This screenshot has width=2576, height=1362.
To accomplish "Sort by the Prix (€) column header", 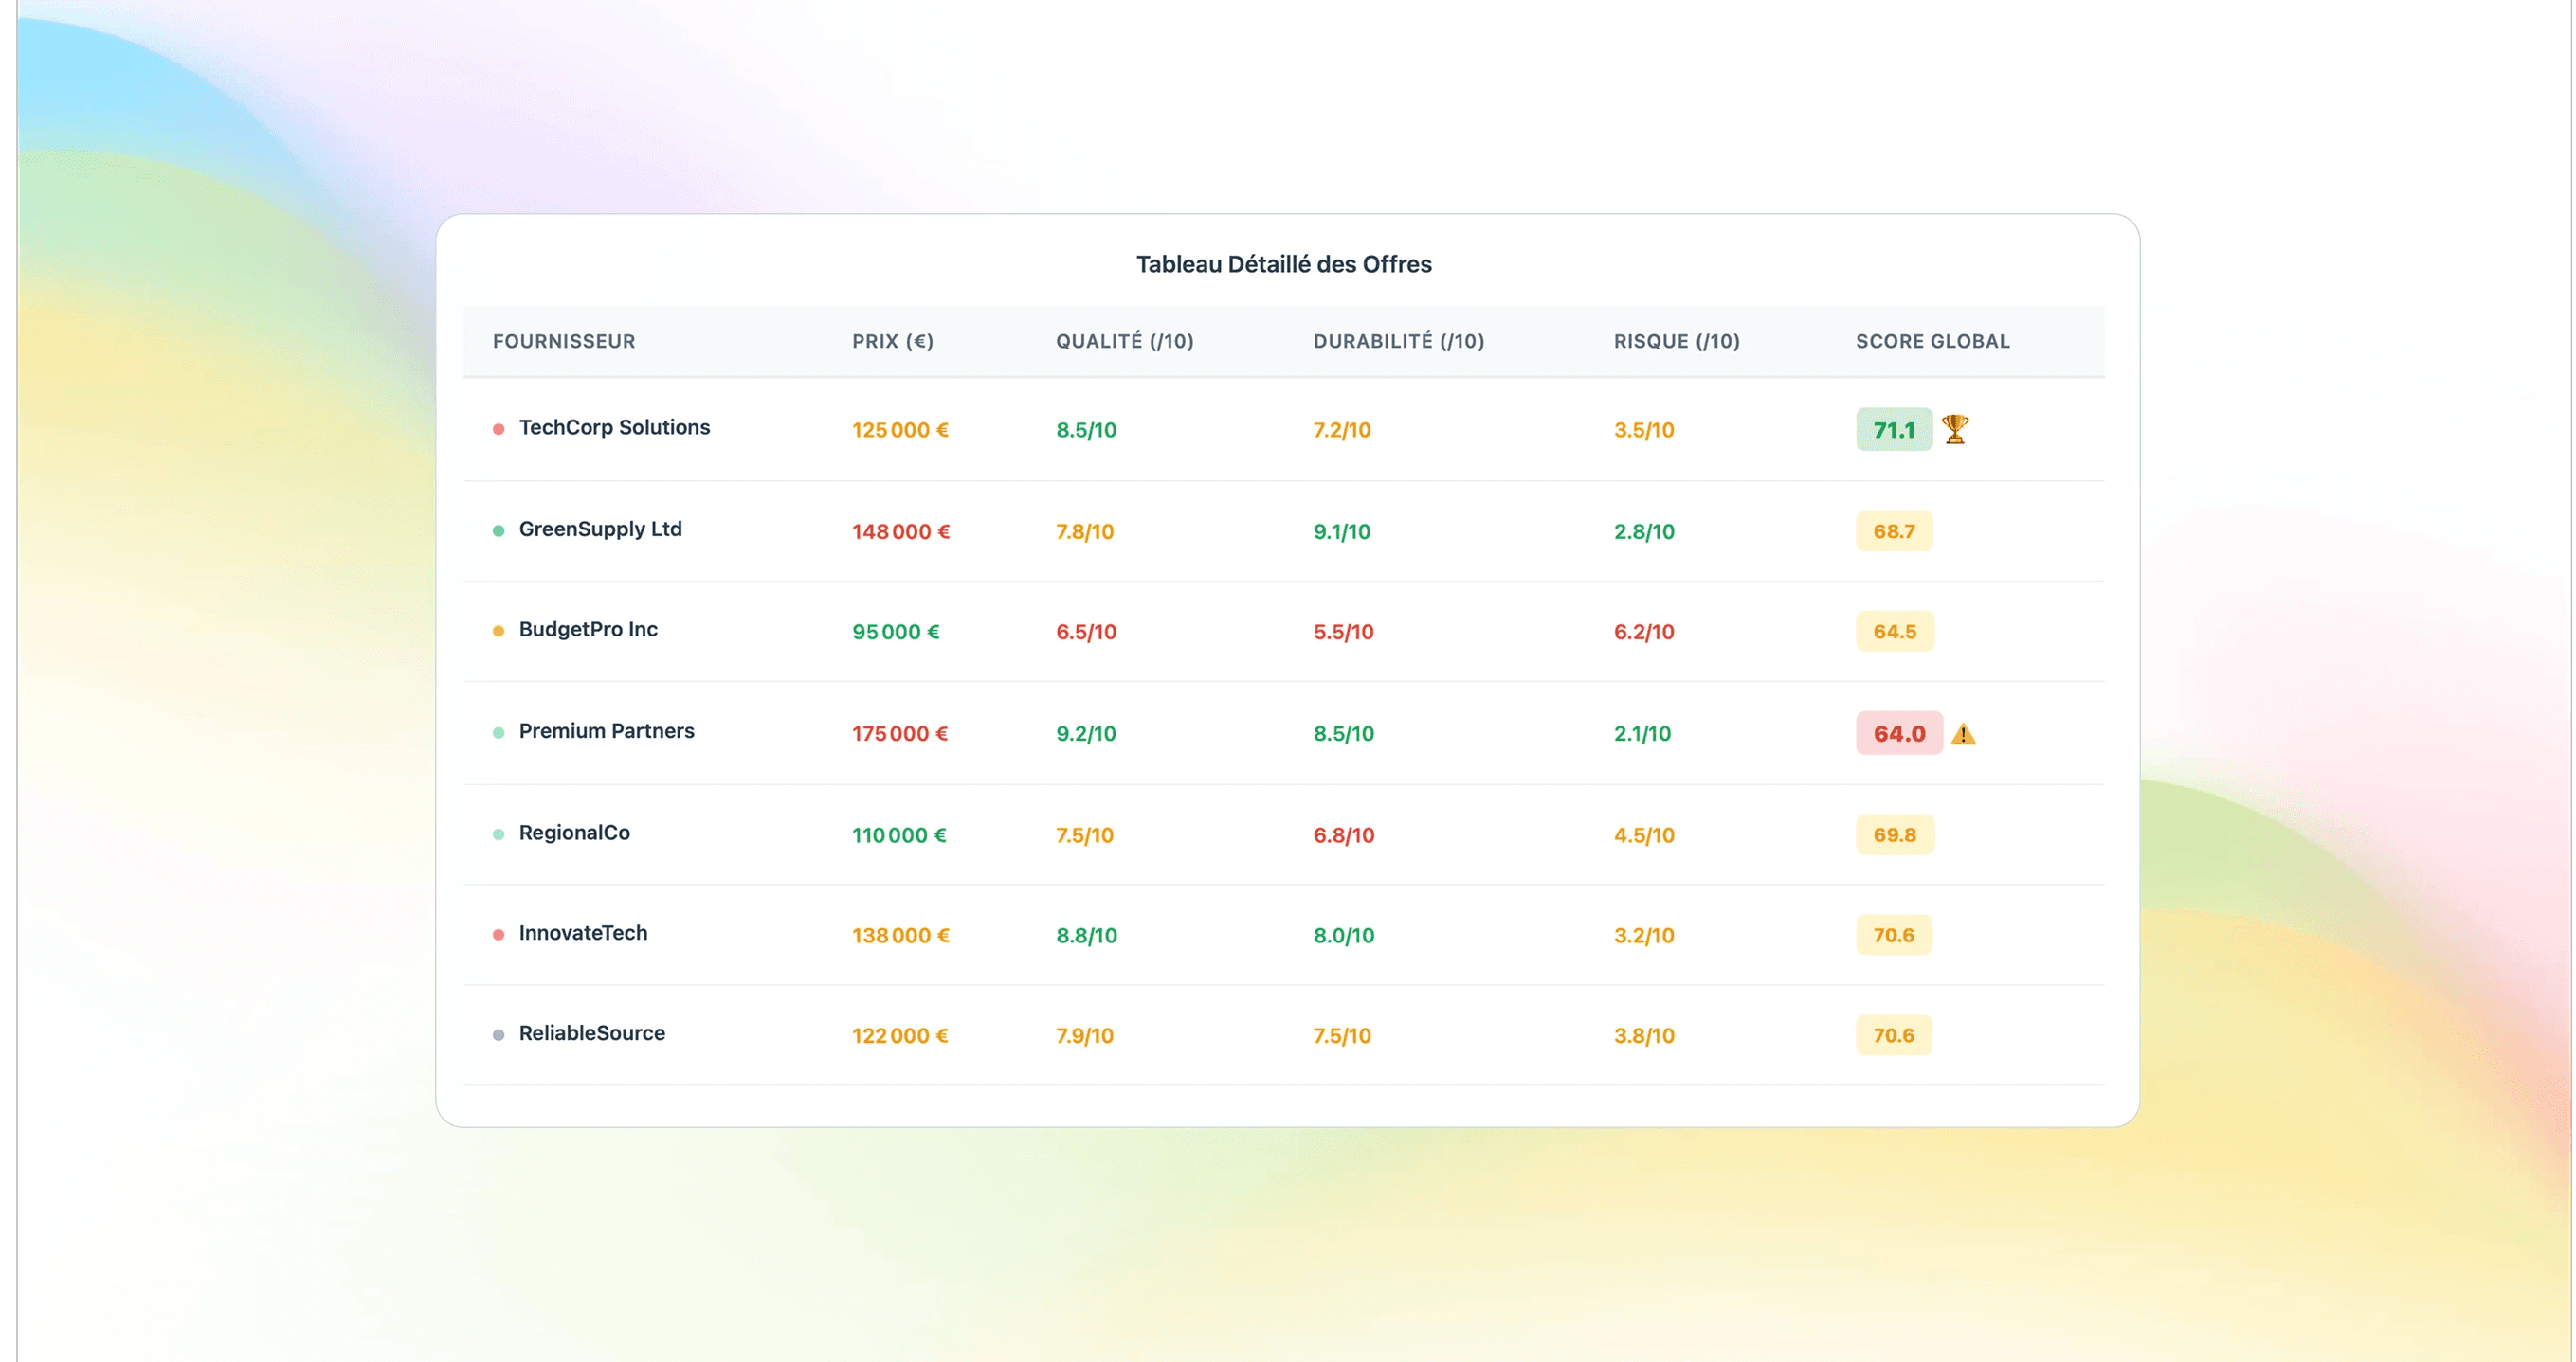I will pos(892,341).
